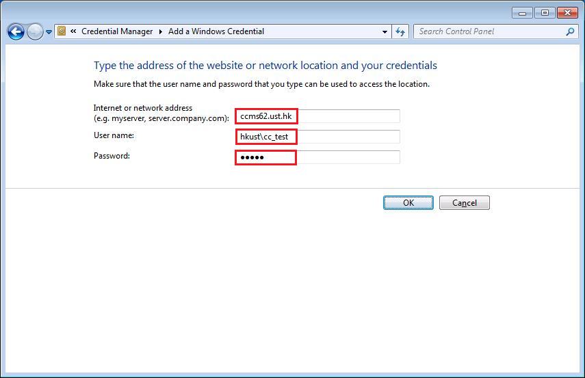Image resolution: width=585 pixels, height=378 pixels.
Task: Close the window with red X button
Action: (x=567, y=12)
